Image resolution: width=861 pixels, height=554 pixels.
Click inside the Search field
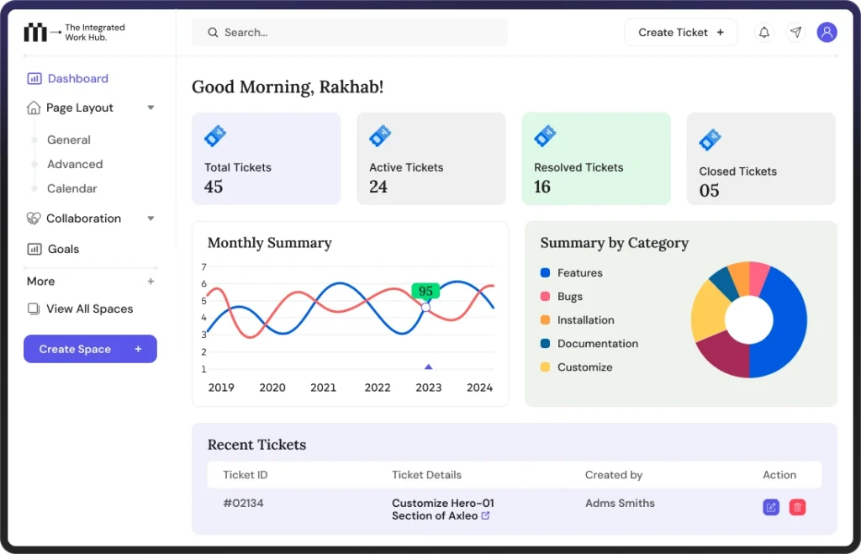click(349, 33)
